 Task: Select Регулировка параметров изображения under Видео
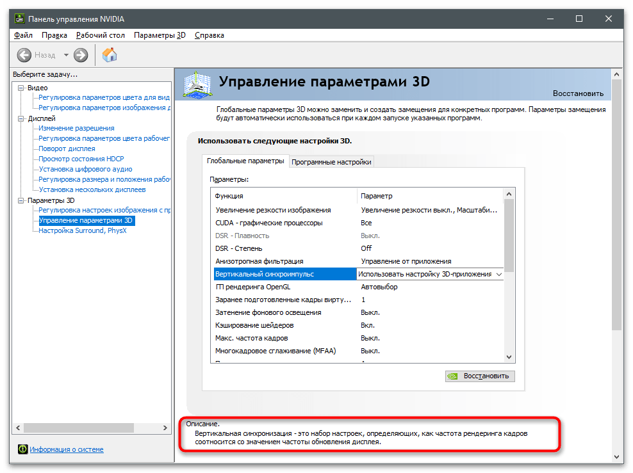104,108
